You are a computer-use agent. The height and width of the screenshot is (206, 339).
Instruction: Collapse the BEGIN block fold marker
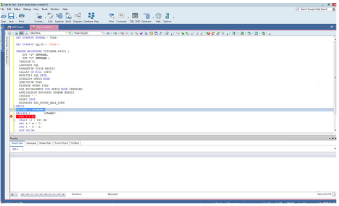pos(14,106)
